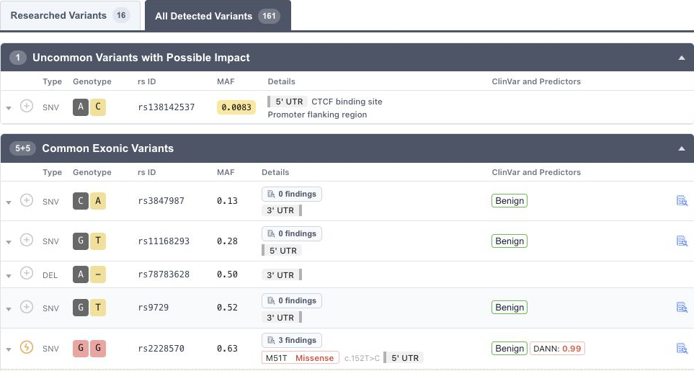Screen dimensions: 694x371
Task: Open All Detected Variants tab
Action: pyautogui.click(x=218, y=16)
